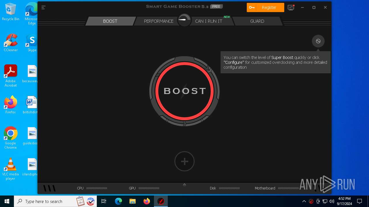The height and width of the screenshot is (207, 369).
Task: Click the taskbar search box
Action: [55, 201]
